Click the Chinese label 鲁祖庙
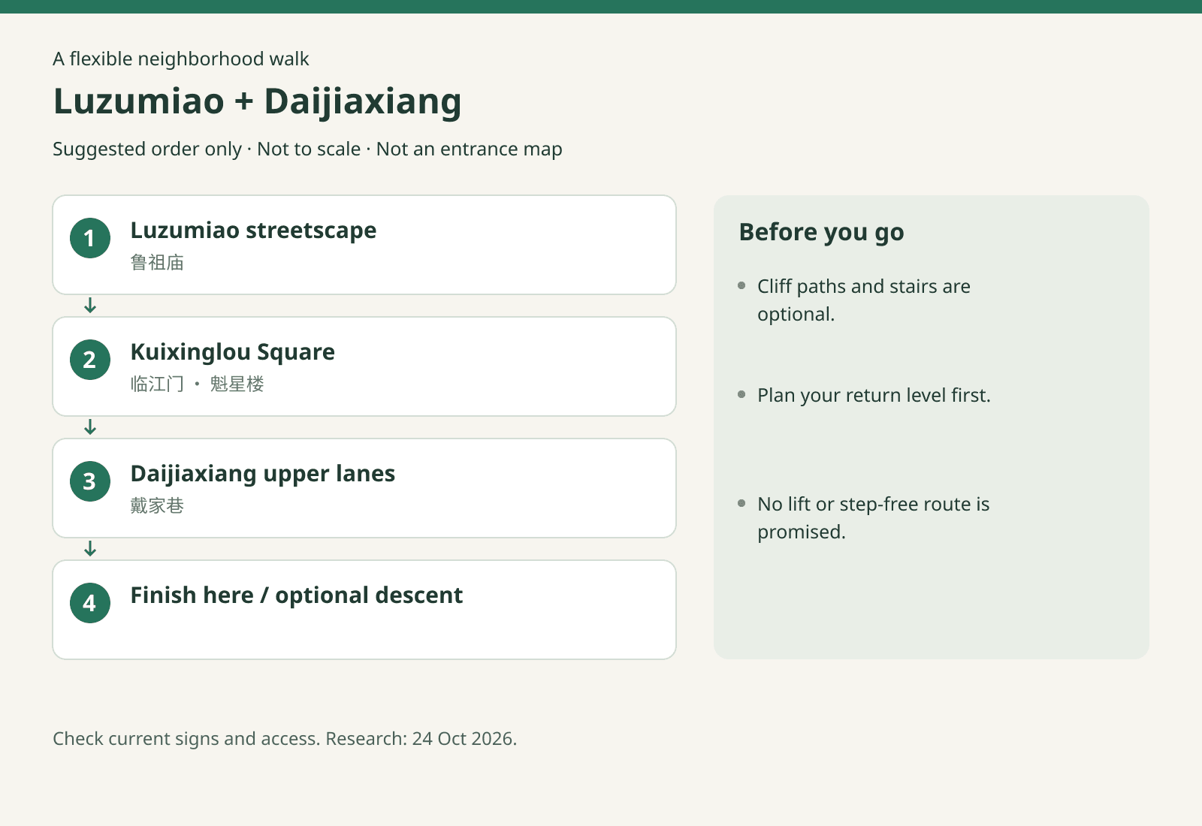Viewport: 1202px width, 826px height. (157, 262)
